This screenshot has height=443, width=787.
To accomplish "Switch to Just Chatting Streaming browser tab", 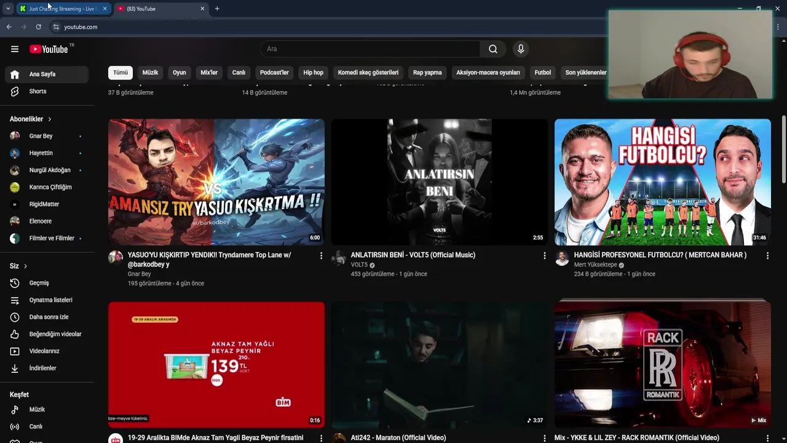I will 63,9.
